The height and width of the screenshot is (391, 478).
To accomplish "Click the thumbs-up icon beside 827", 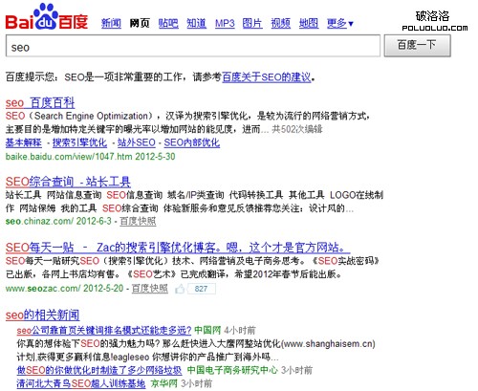I will tap(180, 289).
